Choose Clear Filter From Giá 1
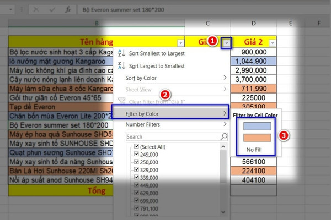This screenshot has height=220, width=331. point(157,102)
